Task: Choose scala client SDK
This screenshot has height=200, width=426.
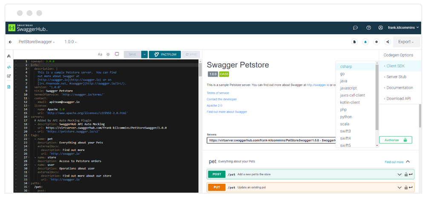Action: coord(355,124)
